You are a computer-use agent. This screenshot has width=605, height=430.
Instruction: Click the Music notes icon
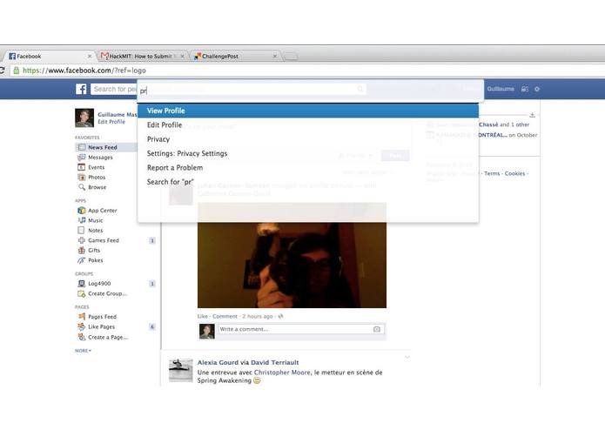click(82, 220)
